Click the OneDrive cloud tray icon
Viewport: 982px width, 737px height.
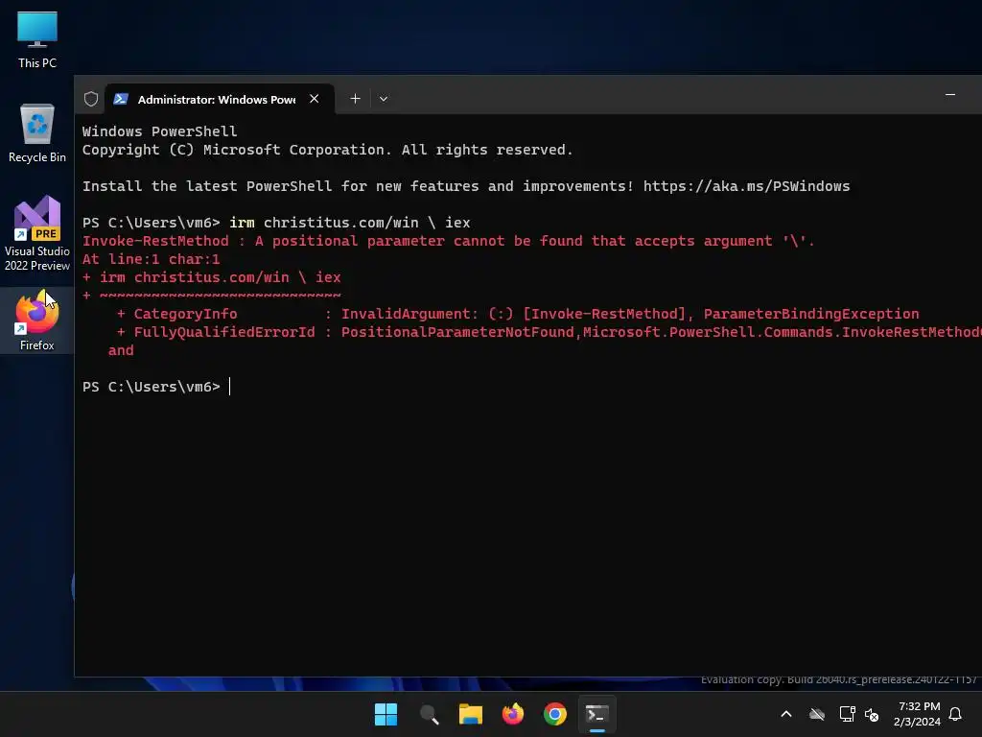817,714
